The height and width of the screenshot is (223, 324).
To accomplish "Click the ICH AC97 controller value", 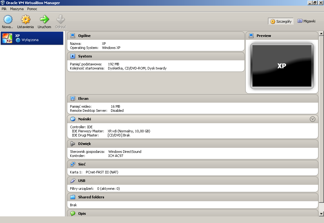I will (x=116, y=156).
